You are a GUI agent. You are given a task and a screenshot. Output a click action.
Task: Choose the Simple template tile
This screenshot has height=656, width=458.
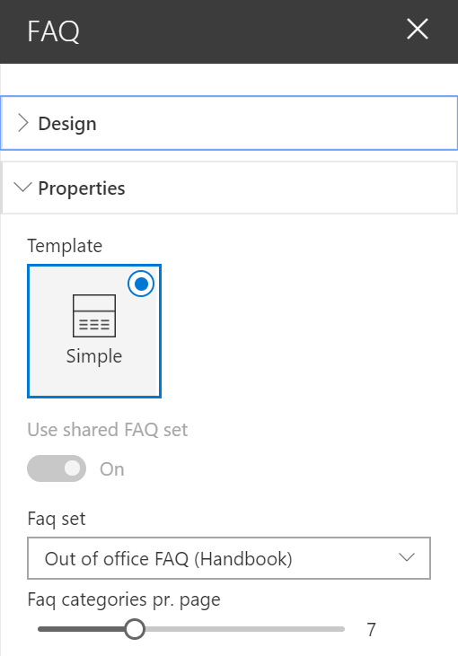[94, 331]
